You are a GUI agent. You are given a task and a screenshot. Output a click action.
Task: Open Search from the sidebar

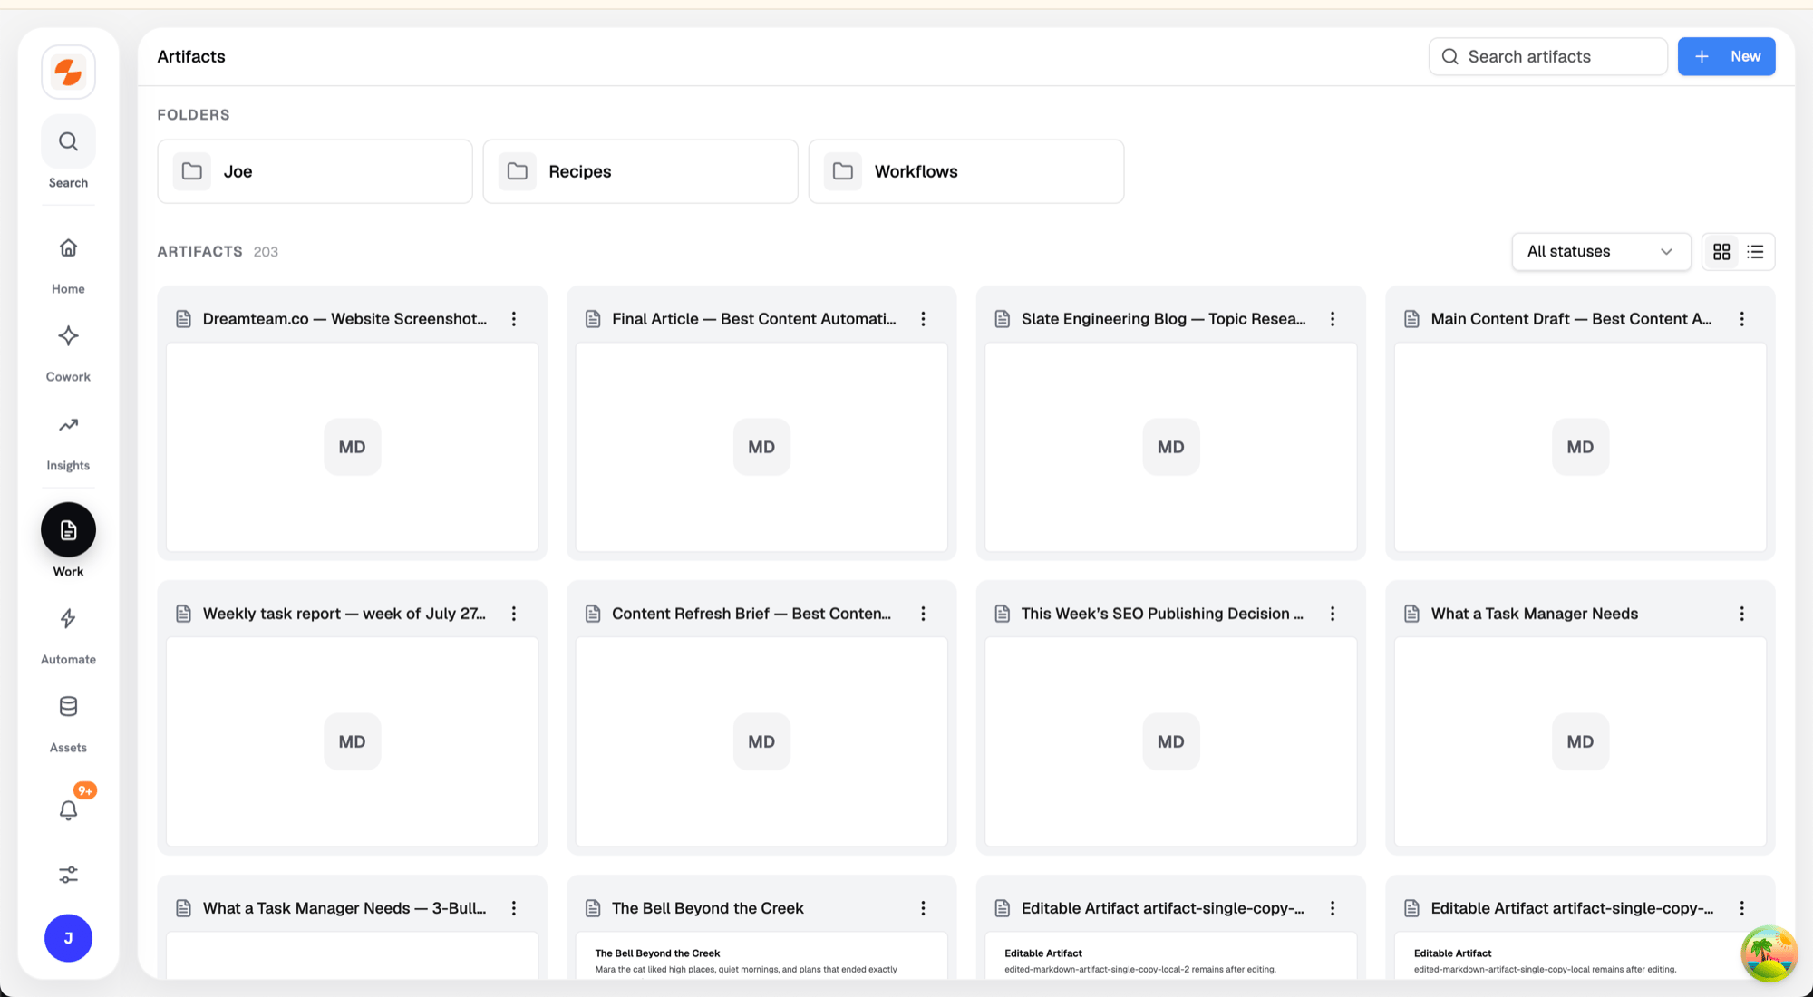coord(68,141)
